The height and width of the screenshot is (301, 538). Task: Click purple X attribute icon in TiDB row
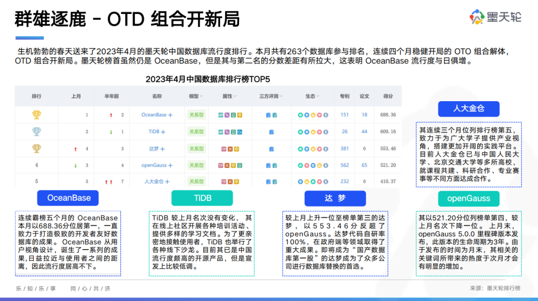[x=227, y=132]
